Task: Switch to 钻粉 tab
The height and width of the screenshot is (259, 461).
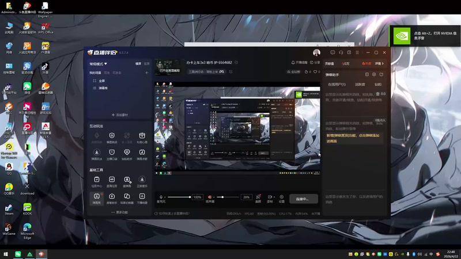Action: (x=378, y=84)
